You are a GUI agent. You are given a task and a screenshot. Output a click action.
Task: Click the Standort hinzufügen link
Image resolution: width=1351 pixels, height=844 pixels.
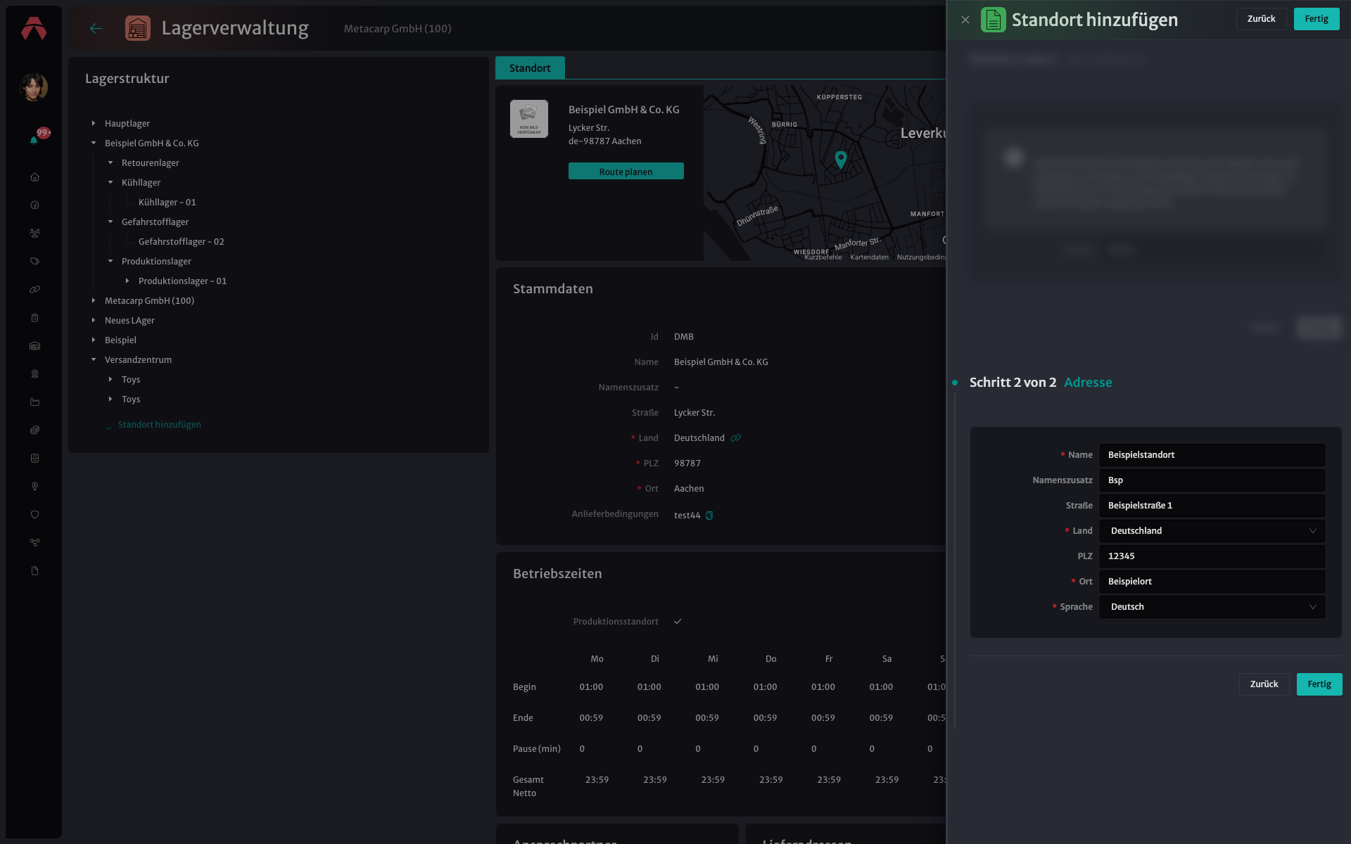click(160, 425)
